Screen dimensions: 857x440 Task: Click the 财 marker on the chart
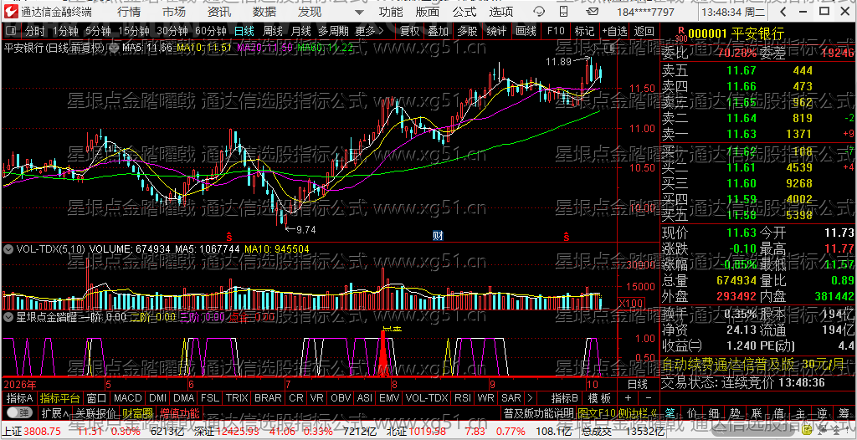[438, 236]
